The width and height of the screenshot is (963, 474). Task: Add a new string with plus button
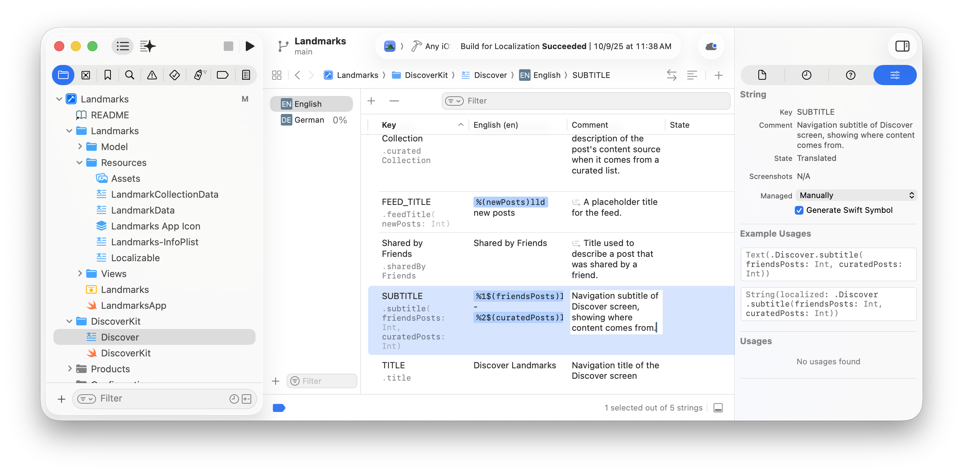[371, 101]
